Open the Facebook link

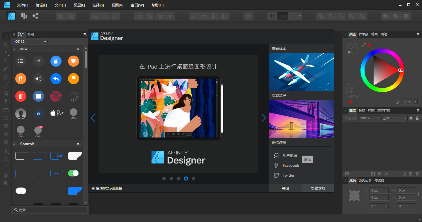point(291,166)
